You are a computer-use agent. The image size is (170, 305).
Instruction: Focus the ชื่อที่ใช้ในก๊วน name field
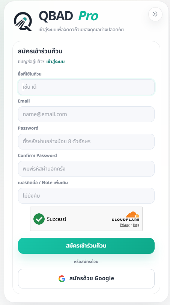point(86,87)
